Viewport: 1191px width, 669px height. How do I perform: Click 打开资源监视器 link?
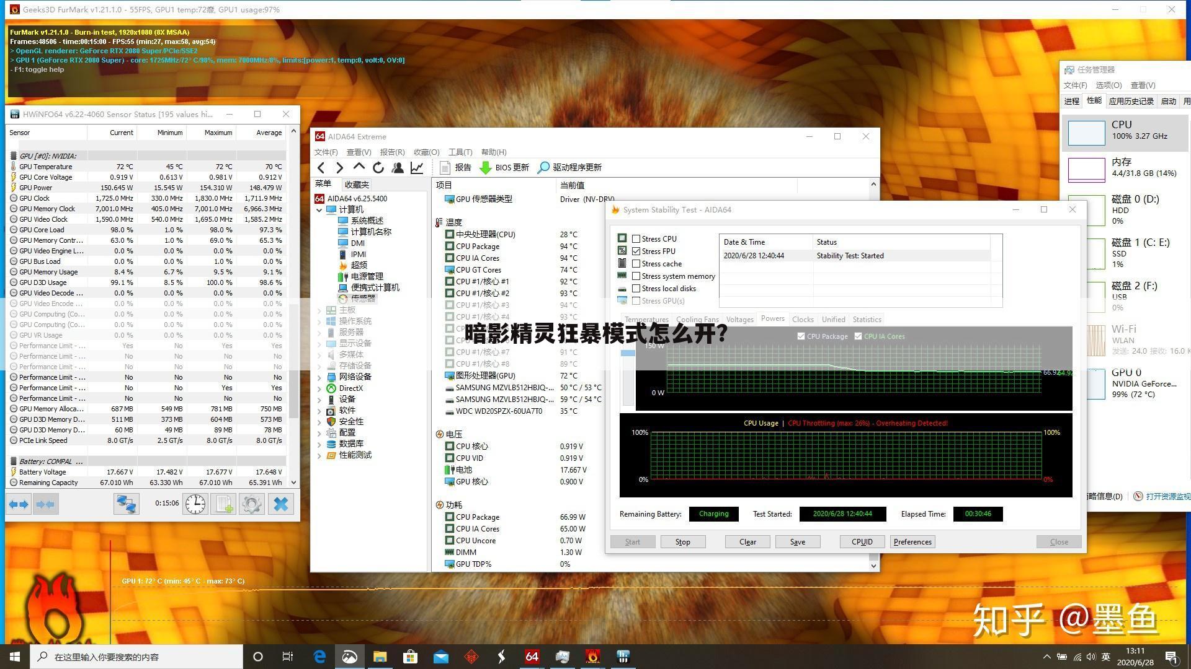1168,496
